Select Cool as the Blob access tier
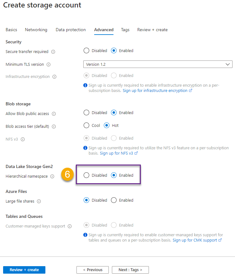This screenshot has width=235, height=278. 86,125
